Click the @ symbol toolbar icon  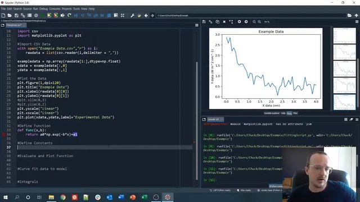click(36, 15)
